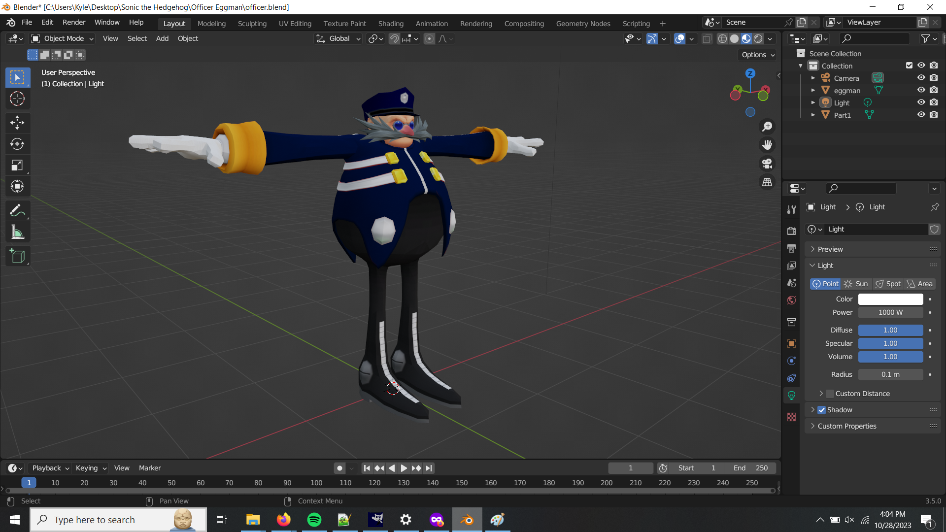Viewport: 946px width, 532px height.
Task: Open the File menu
Action: [27, 23]
